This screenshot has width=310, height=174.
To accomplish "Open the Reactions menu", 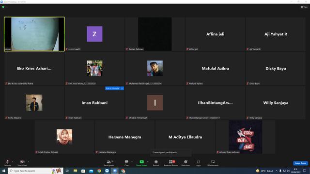I will click(186, 163).
